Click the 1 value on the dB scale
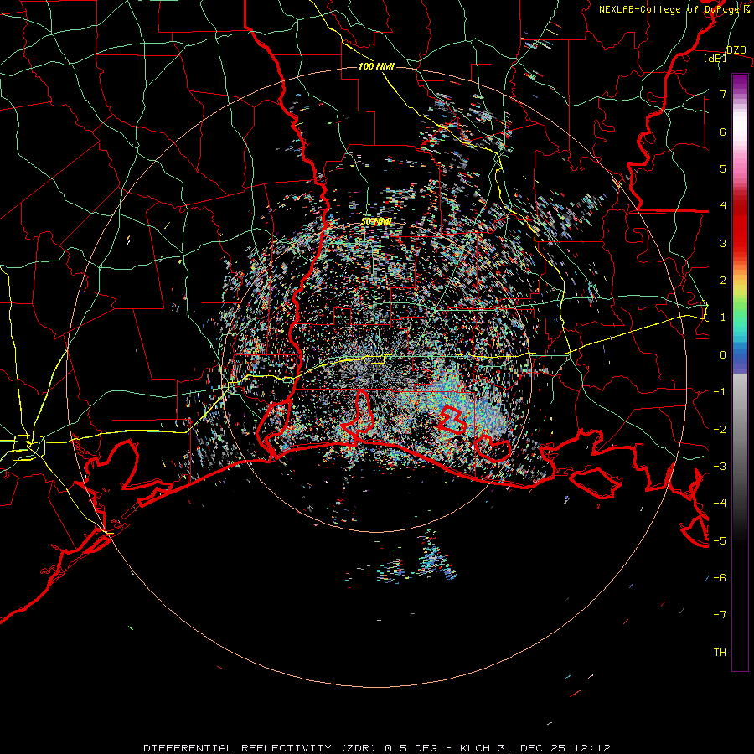Screen dimensions: 754x754 pyautogui.click(x=723, y=318)
